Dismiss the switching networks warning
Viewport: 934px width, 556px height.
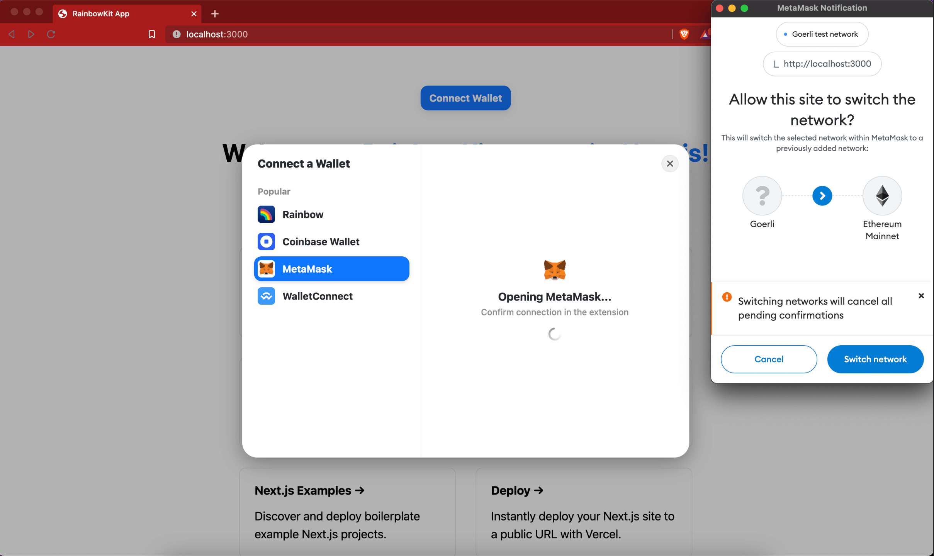921,296
